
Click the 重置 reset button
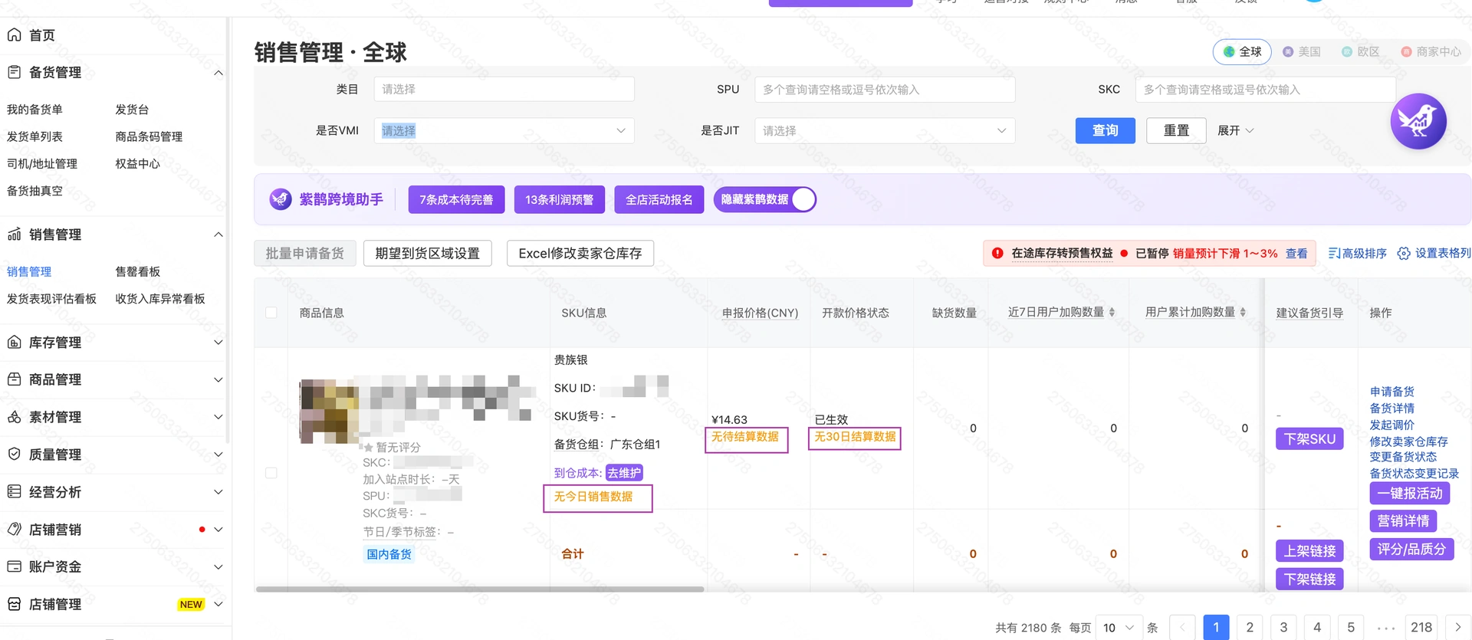(x=1176, y=130)
